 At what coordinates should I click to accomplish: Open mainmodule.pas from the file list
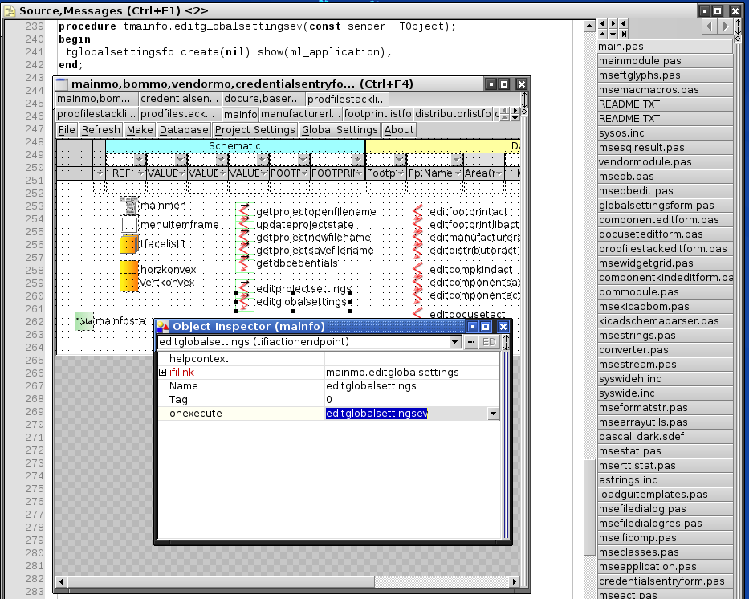click(x=640, y=61)
